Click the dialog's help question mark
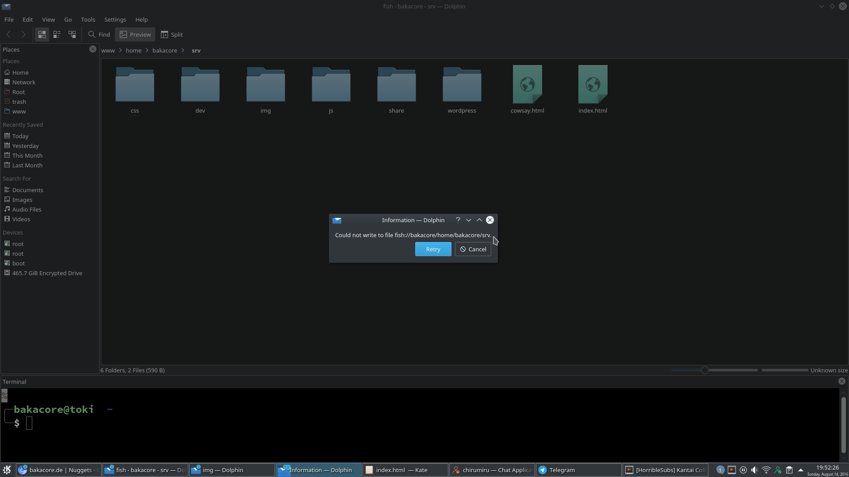 point(458,220)
